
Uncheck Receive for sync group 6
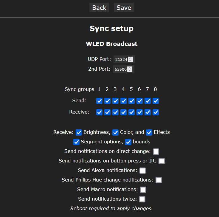pos(139,112)
